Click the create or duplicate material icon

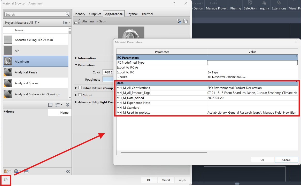click(17, 171)
